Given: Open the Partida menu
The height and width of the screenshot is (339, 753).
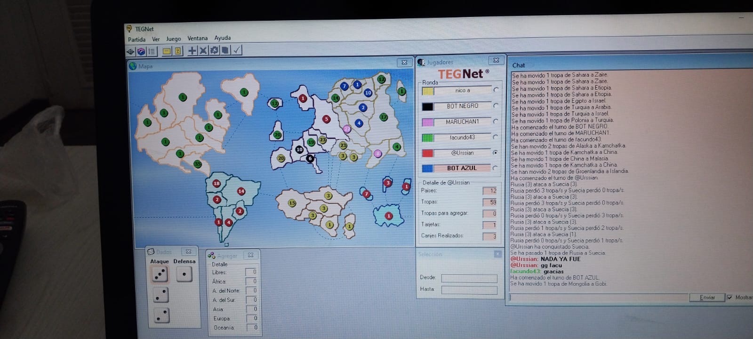Looking at the screenshot, I should point(136,40).
